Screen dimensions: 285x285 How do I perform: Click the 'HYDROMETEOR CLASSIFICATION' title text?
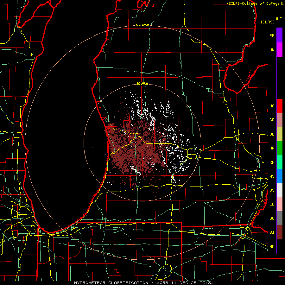pyautogui.click(x=111, y=283)
